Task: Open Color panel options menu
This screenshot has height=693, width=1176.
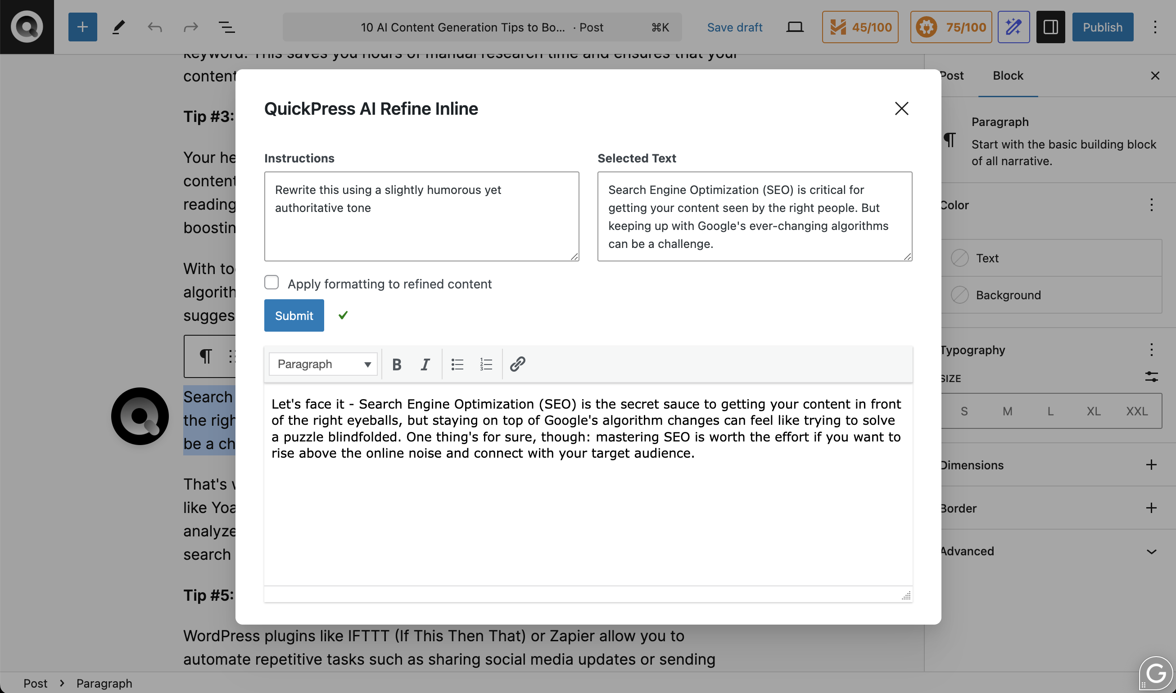Action: [x=1151, y=205]
